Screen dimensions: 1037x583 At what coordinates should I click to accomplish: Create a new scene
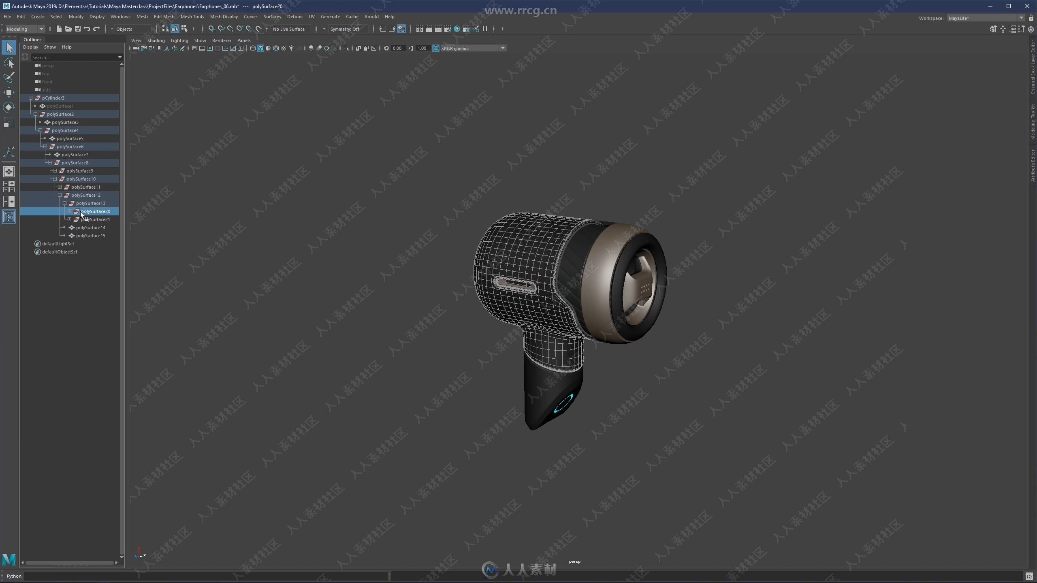tap(59, 29)
